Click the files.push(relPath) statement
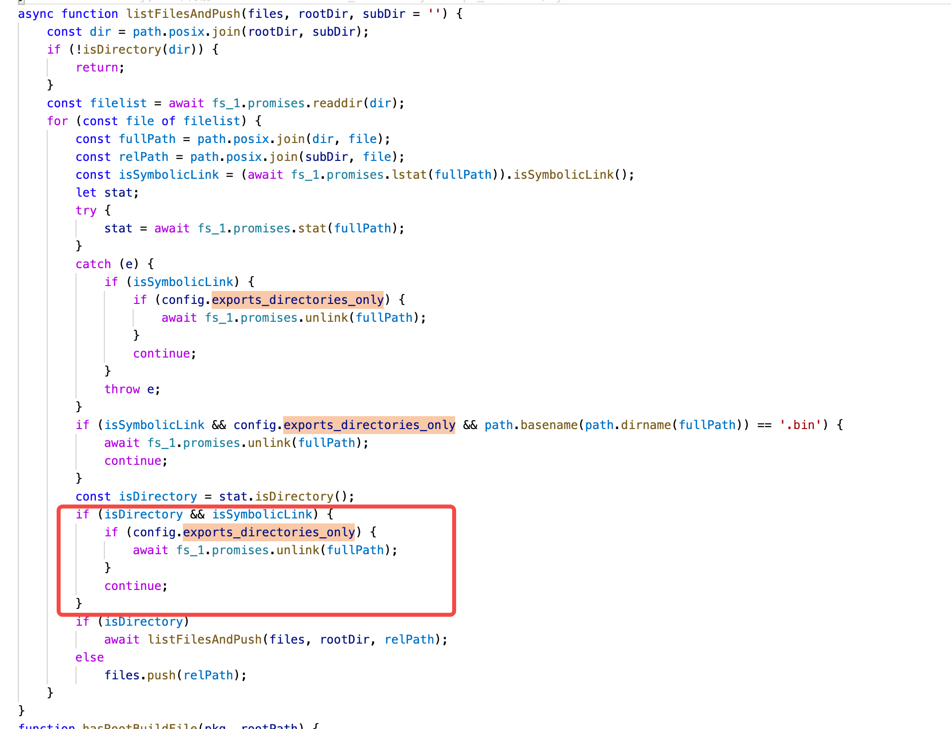Viewport: 951px width, 729px height. coord(175,675)
